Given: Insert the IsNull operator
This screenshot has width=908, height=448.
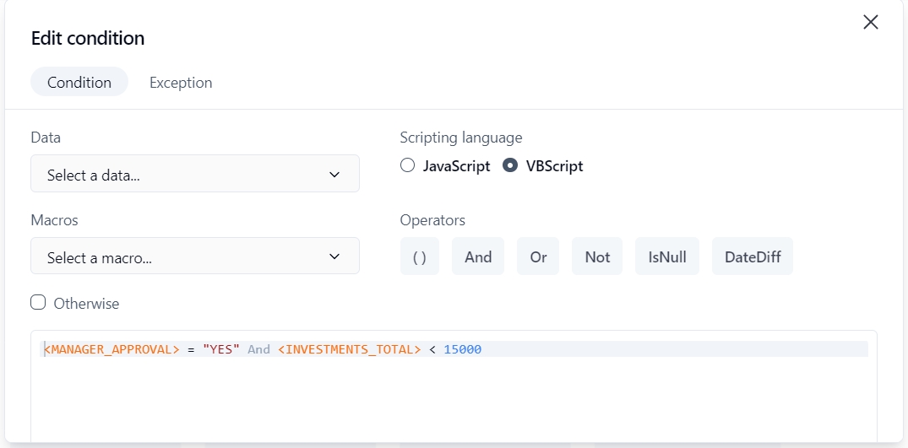Looking at the screenshot, I should point(667,257).
